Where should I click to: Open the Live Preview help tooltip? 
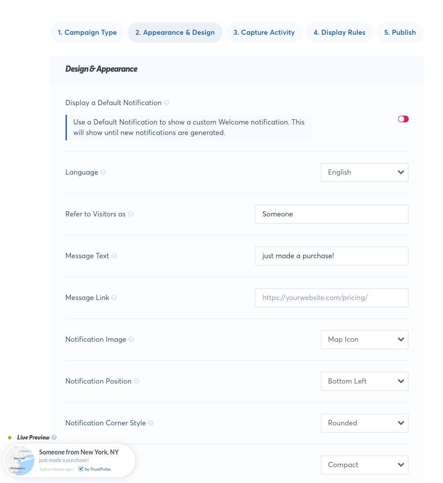(54, 437)
